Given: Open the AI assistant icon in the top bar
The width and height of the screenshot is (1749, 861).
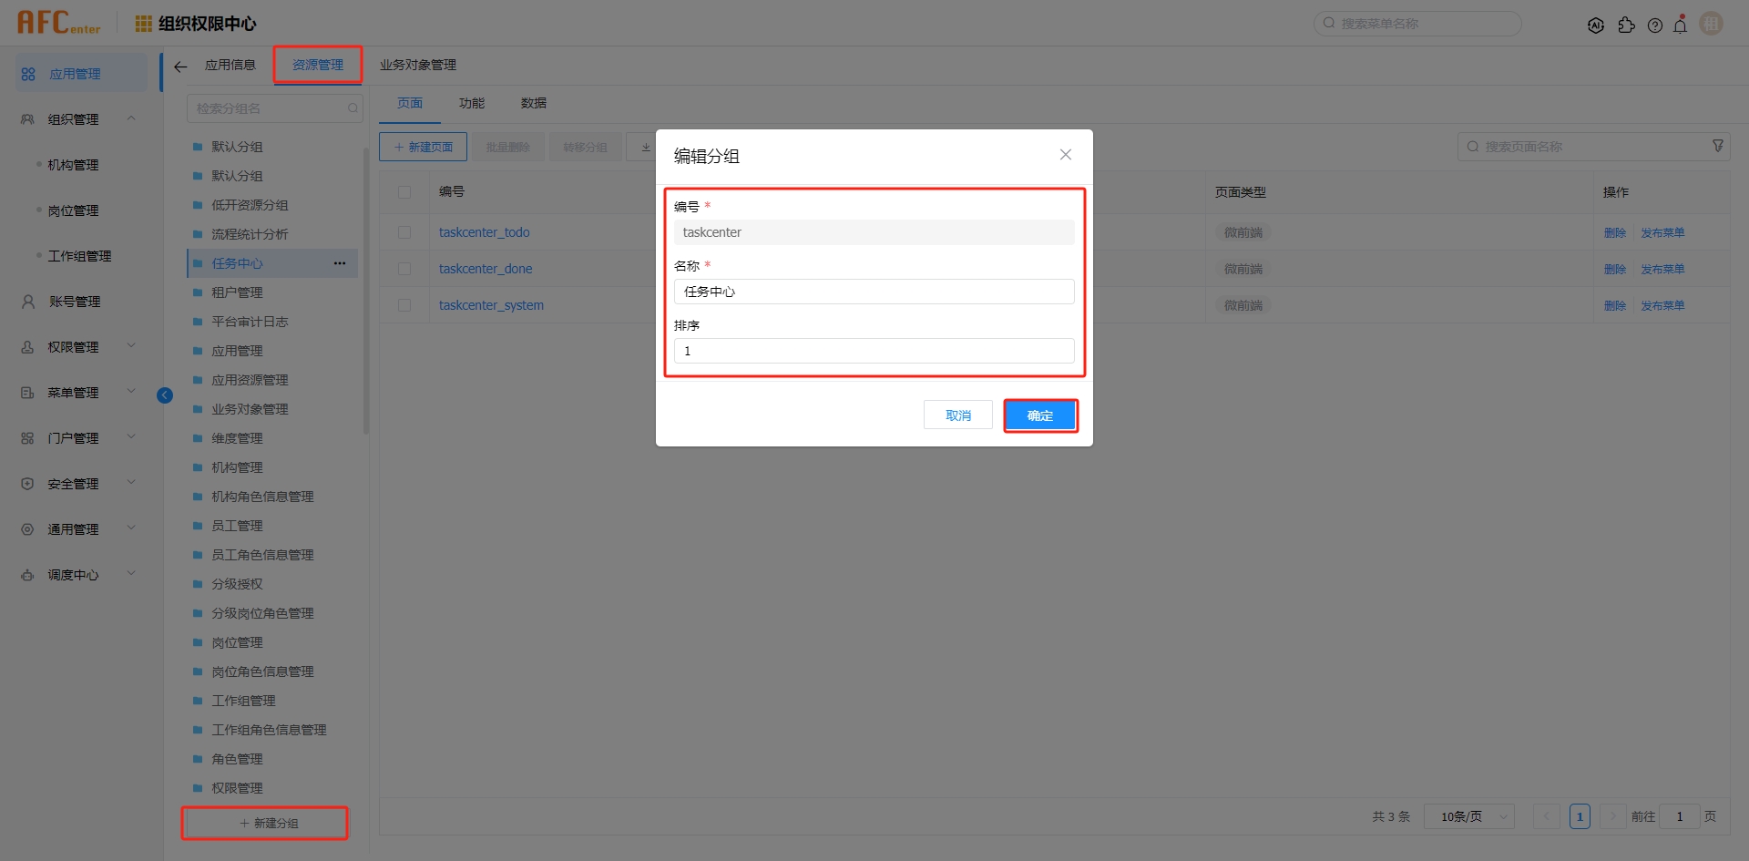Looking at the screenshot, I should (x=1596, y=25).
